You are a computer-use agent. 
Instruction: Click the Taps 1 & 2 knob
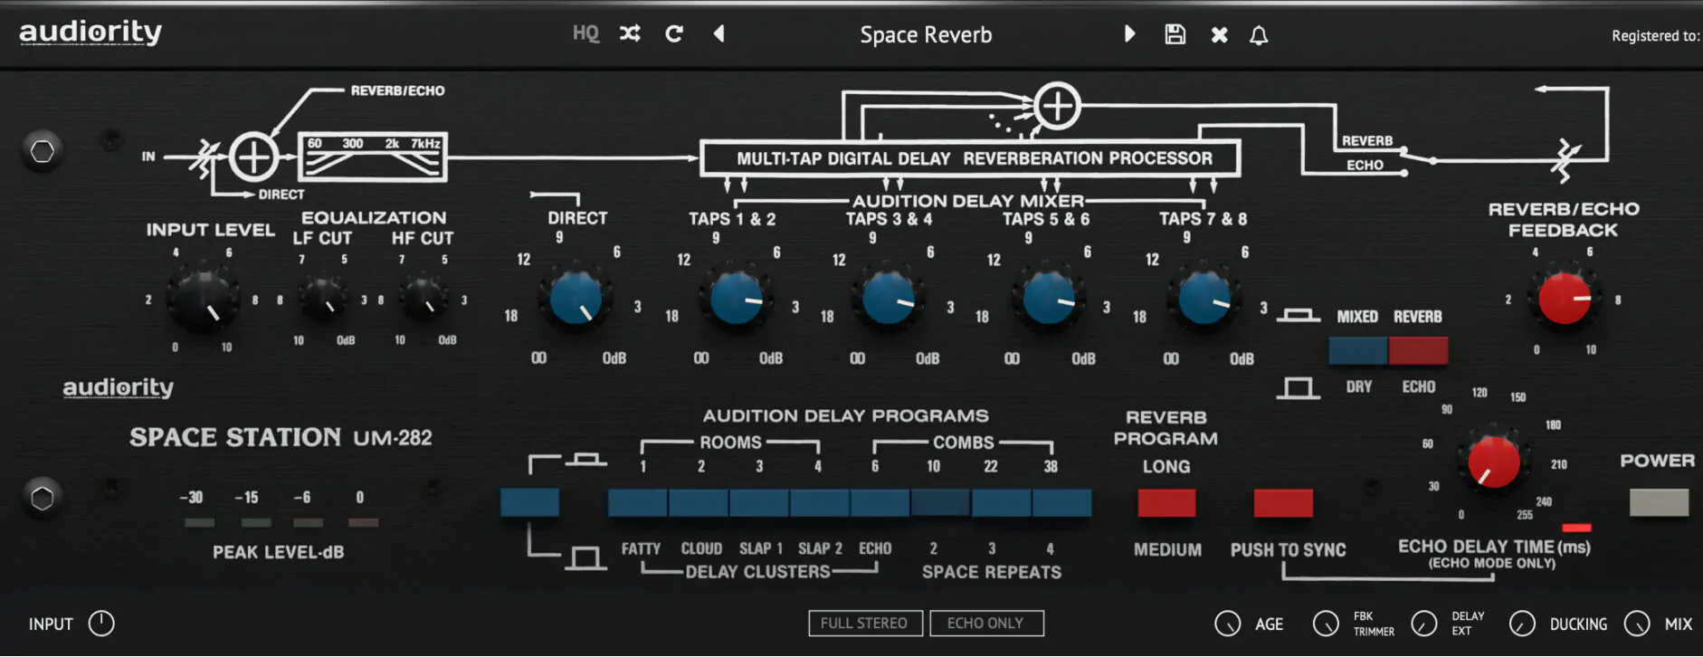pos(736,298)
